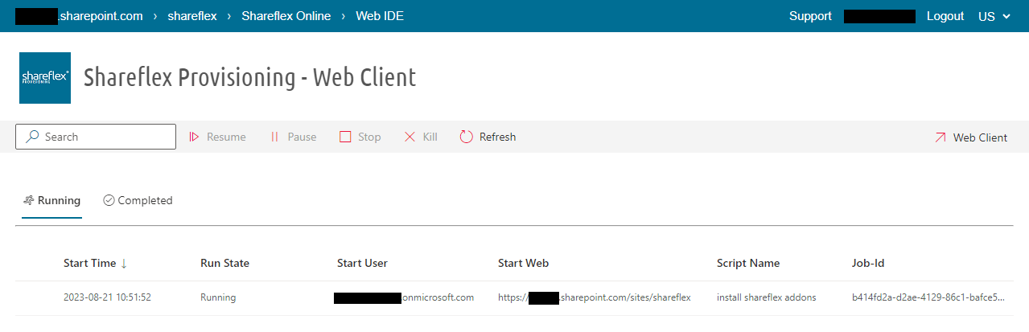Click the Shareflex Provisioning logo
Image resolution: width=1029 pixels, height=332 pixels.
(45, 78)
